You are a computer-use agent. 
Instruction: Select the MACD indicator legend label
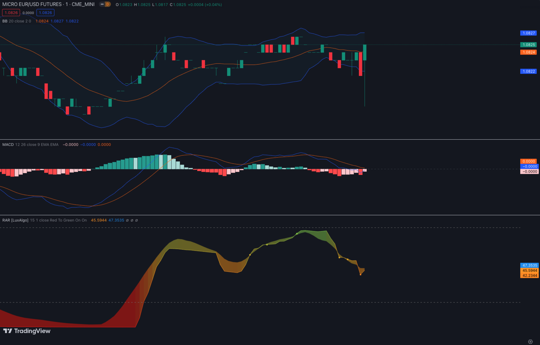click(x=8, y=145)
